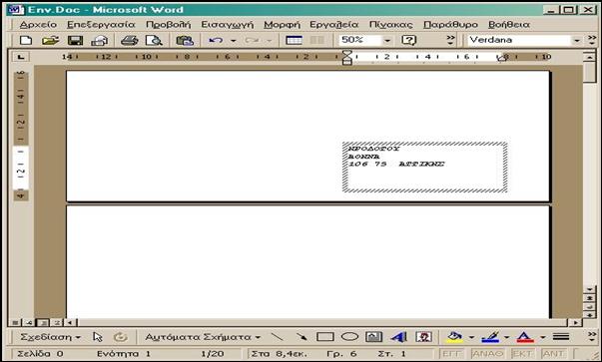Click the Undo arrow icon
This screenshot has height=362, width=602.
[x=216, y=40]
